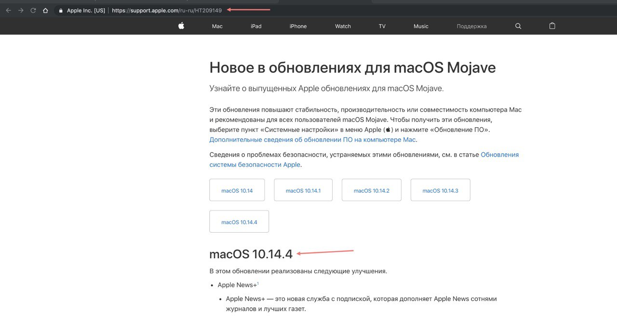617x316 pixels.
Task: Open the Watch navigation item
Action: (x=343, y=26)
